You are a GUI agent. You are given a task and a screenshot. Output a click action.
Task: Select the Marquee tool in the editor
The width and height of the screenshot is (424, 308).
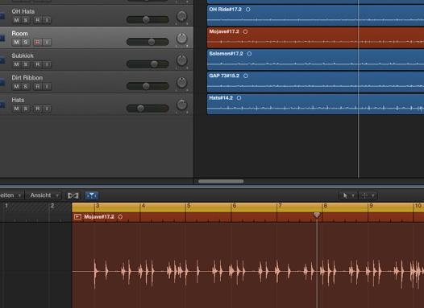point(364,195)
